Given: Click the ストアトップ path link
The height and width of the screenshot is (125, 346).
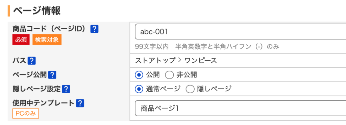Looking at the screenshot, I should click(155, 61).
